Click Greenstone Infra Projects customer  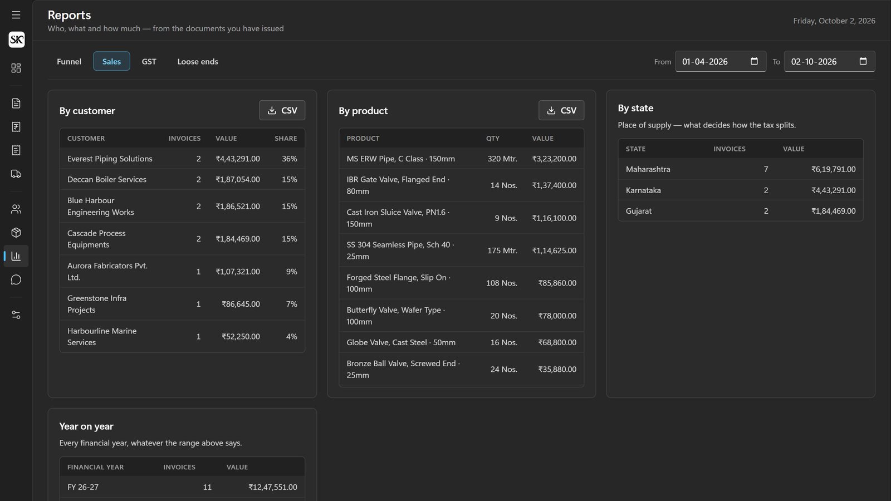pos(97,304)
